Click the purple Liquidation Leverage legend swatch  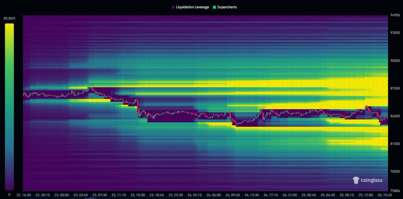point(173,7)
